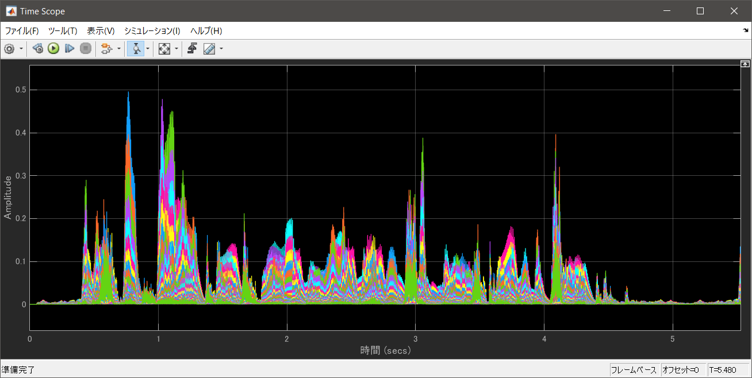
Task: Open the autoscale options dropdown arrow
Action: 147,48
